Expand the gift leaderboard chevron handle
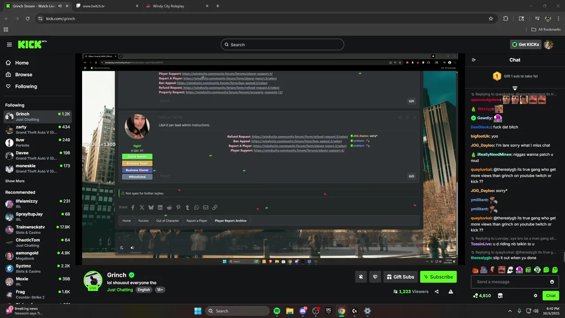 (x=515, y=88)
